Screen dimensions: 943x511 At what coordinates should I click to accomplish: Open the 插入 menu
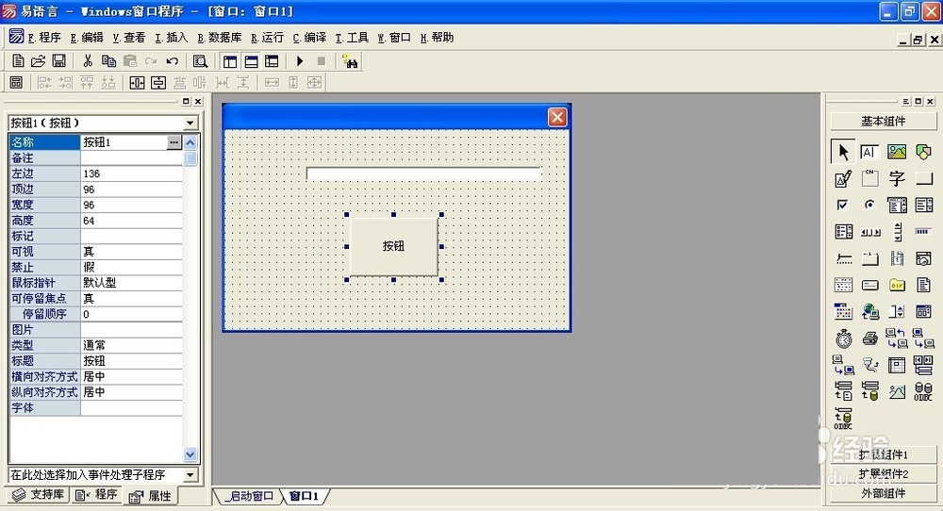(171, 38)
